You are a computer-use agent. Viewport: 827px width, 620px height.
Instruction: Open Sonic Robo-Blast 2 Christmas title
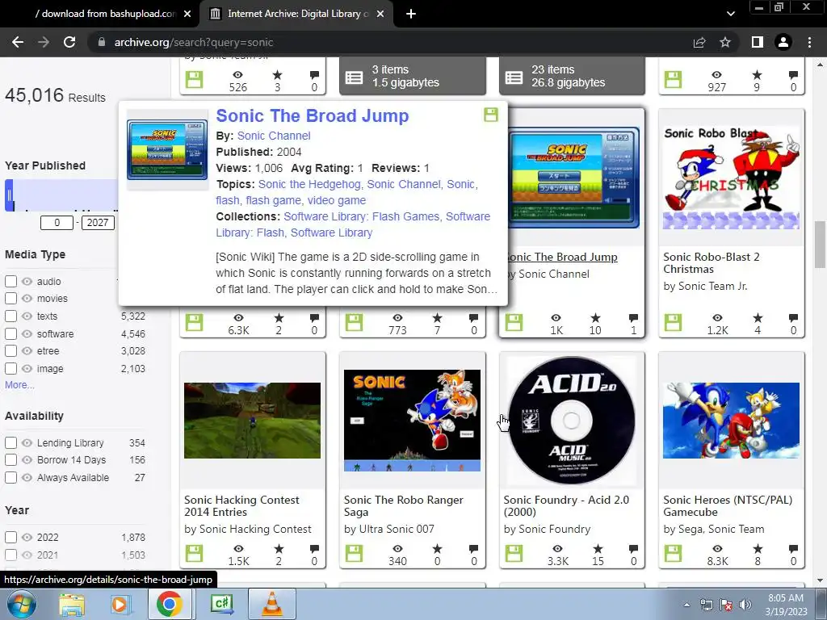click(711, 262)
